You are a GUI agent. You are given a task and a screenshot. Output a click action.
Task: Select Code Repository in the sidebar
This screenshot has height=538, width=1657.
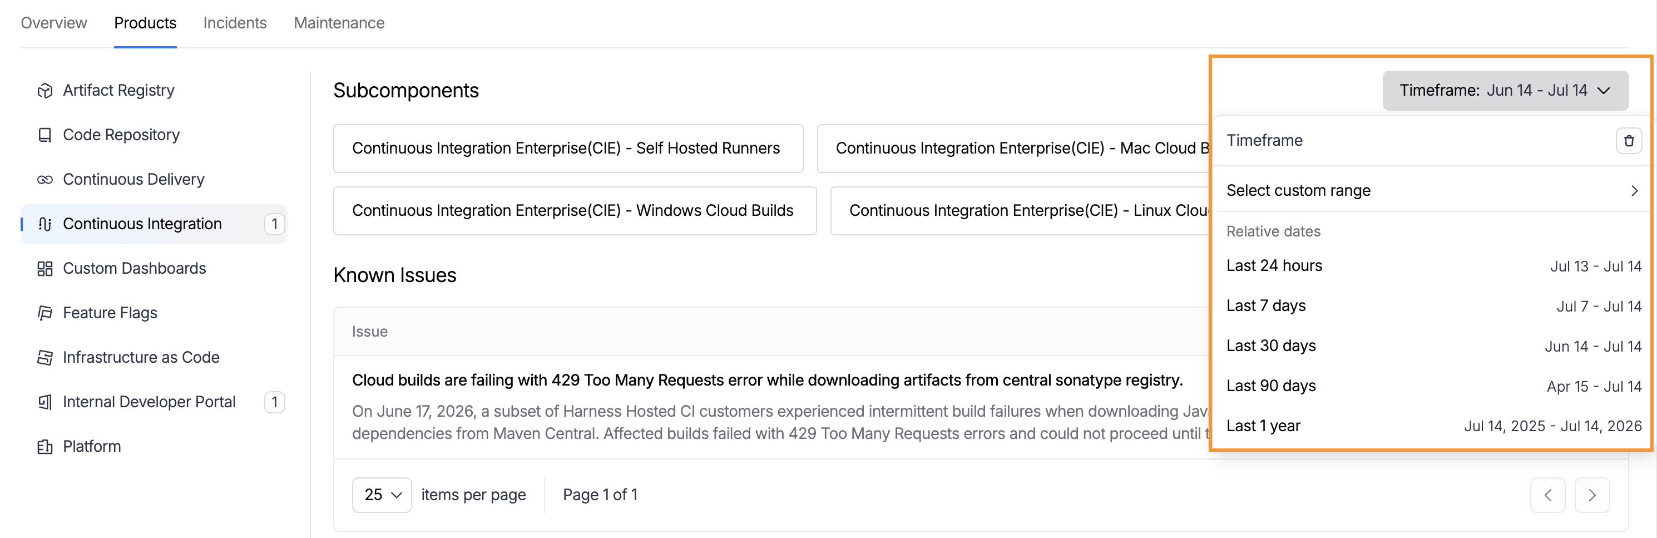point(154,135)
